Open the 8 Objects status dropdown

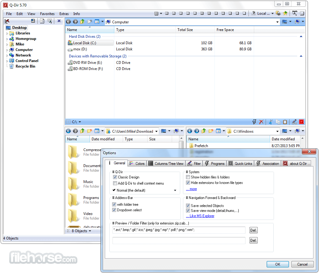coord(90,231)
